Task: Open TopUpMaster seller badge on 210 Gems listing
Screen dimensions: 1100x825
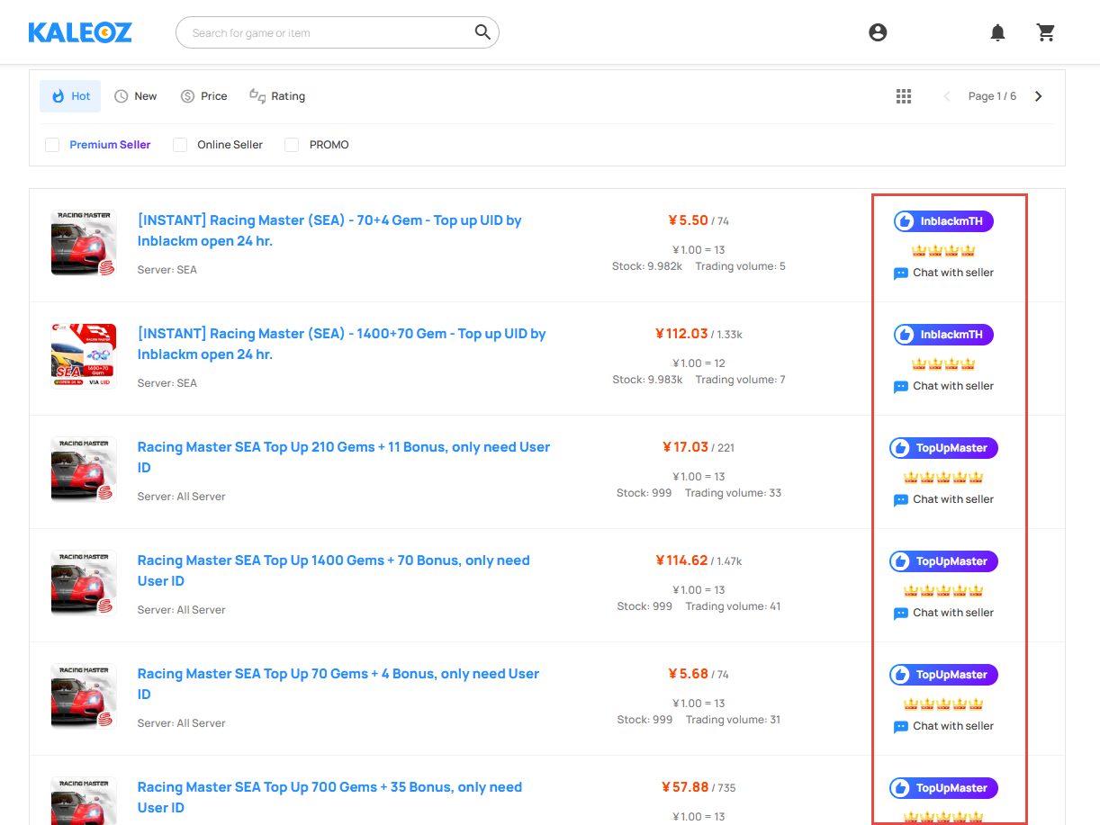Action: [943, 448]
